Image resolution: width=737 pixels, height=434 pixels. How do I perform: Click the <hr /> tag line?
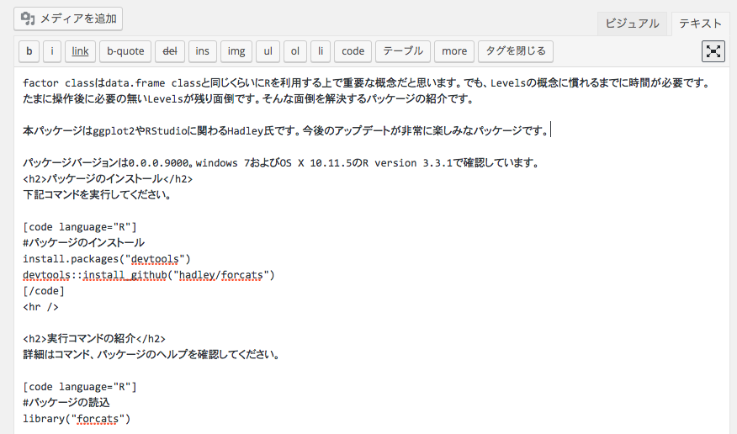(x=40, y=307)
